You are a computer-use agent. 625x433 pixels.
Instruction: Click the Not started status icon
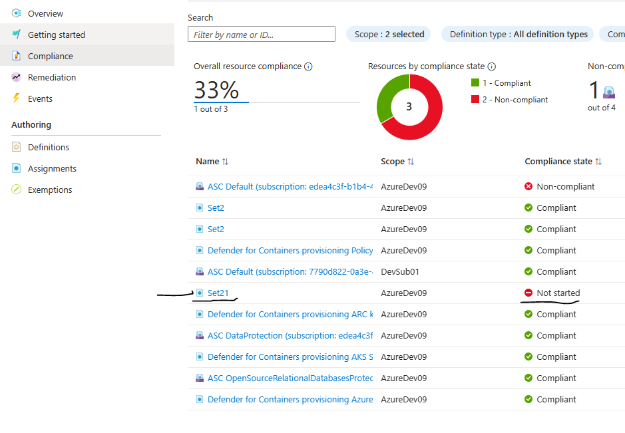coord(528,293)
